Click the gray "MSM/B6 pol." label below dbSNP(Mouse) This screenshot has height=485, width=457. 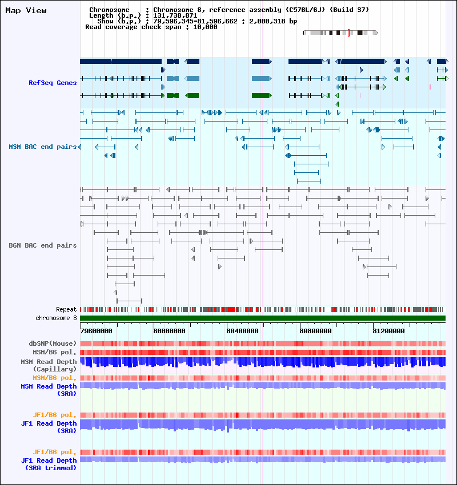click(x=54, y=352)
